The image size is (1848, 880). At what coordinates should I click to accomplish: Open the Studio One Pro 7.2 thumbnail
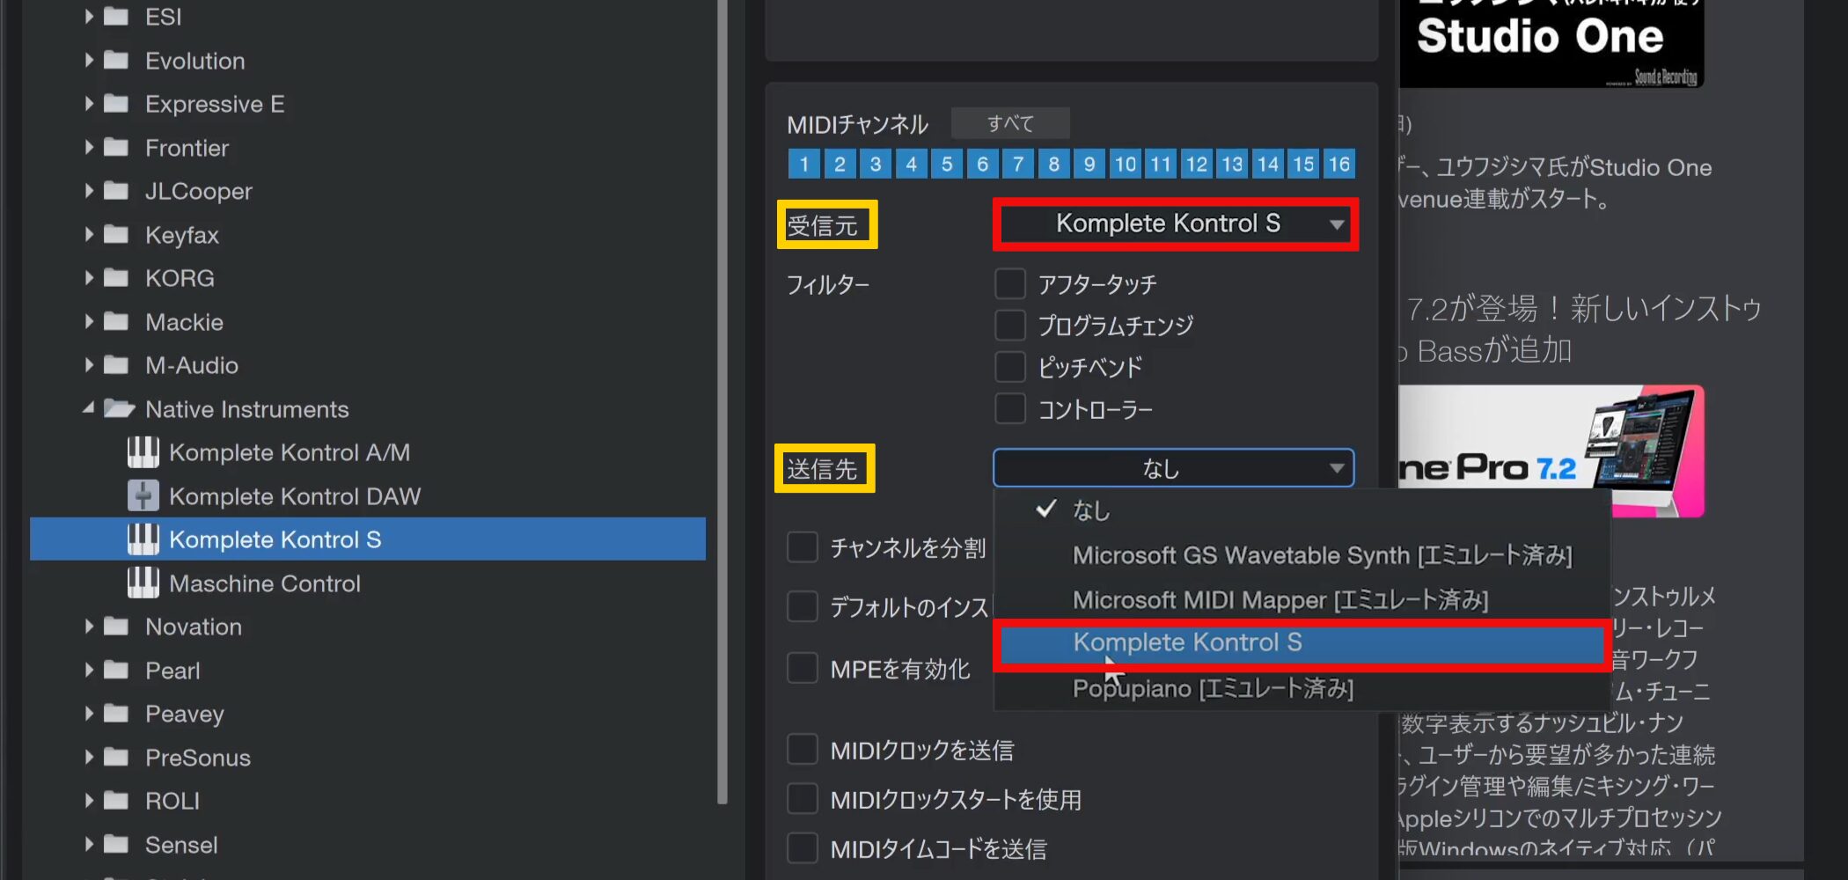[x=1551, y=451]
